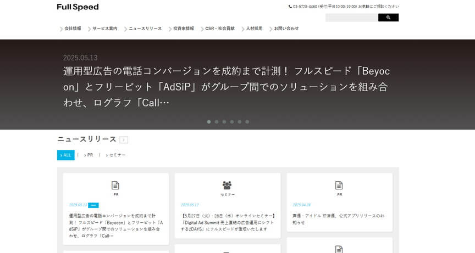The height and width of the screenshot is (253, 475).
Task: Select sixth carousel dot
Action: point(247,122)
